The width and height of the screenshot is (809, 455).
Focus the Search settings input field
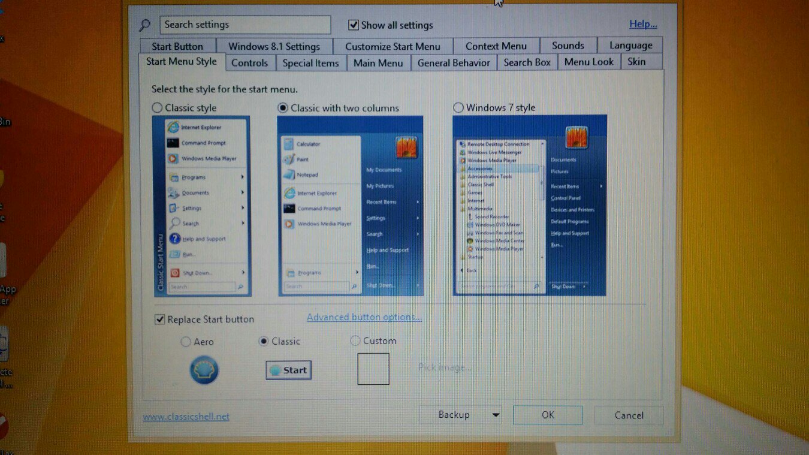click(x=245, y=25)
